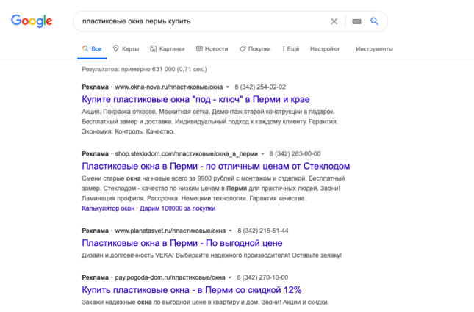Open the on-screen keyboard icon
The image size is (474, 312).
tap(356, 21)
